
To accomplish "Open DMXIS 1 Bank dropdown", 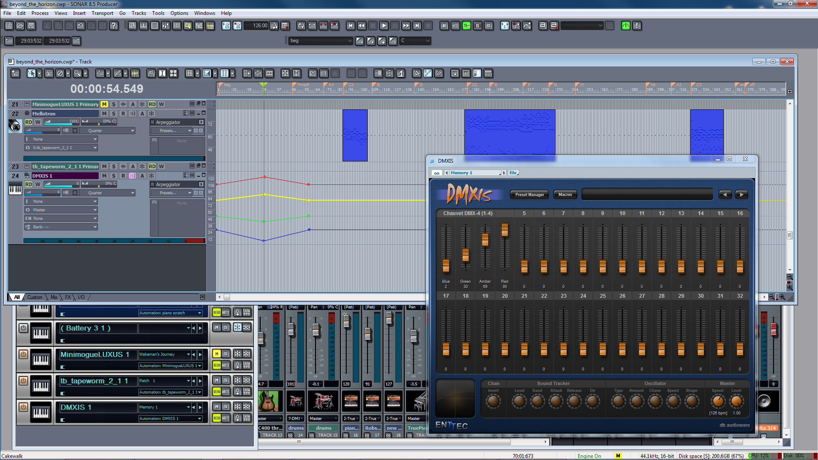I will coord(61,227).
